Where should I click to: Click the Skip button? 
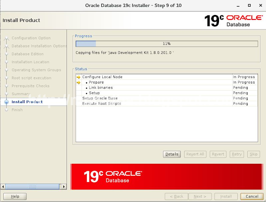254,154
